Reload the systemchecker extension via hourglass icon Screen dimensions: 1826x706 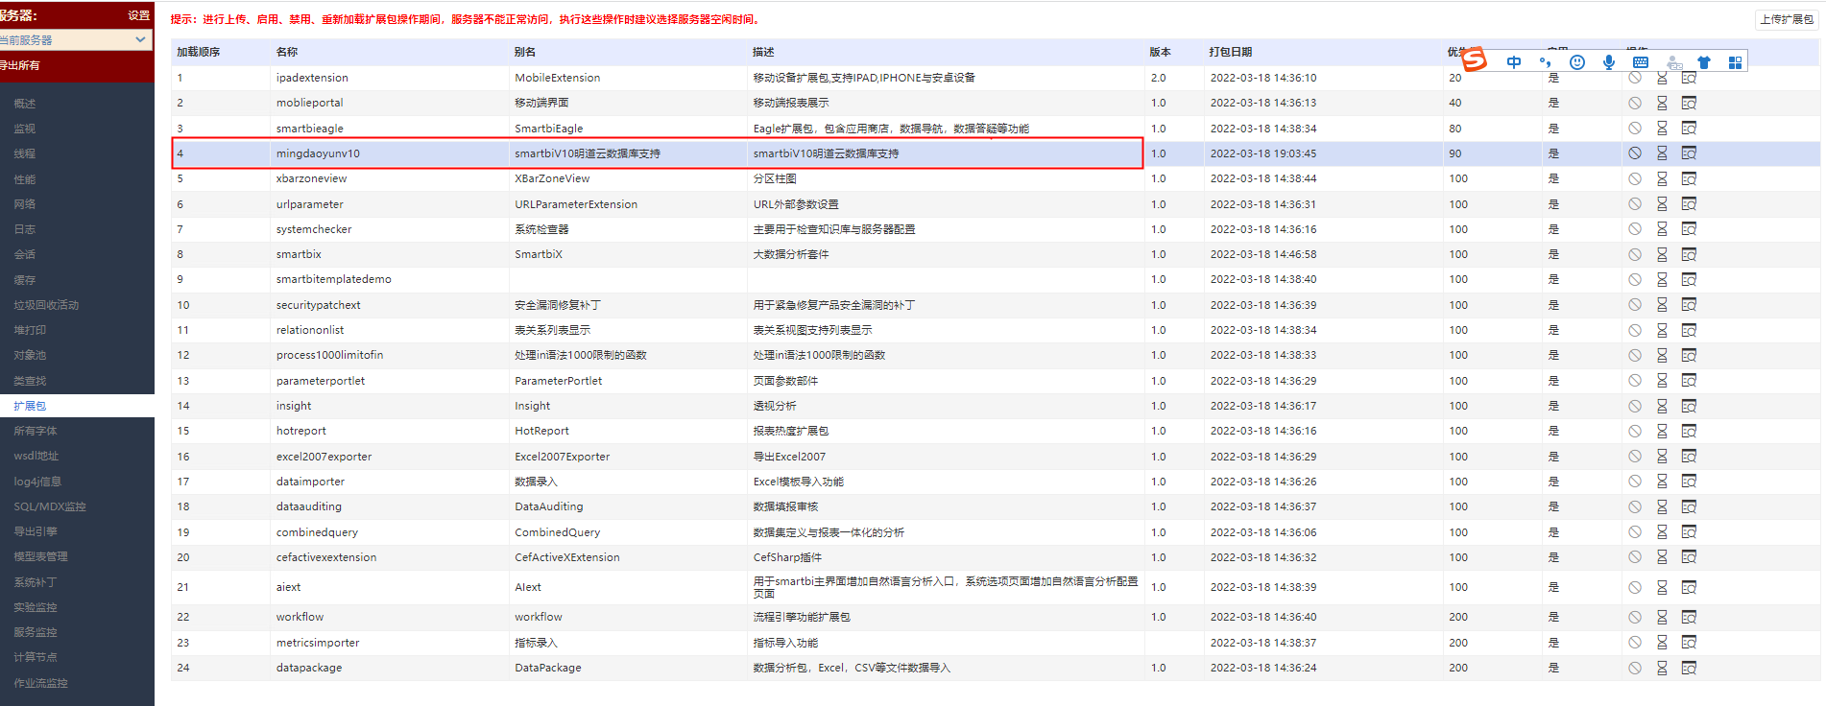(1662, 229)
